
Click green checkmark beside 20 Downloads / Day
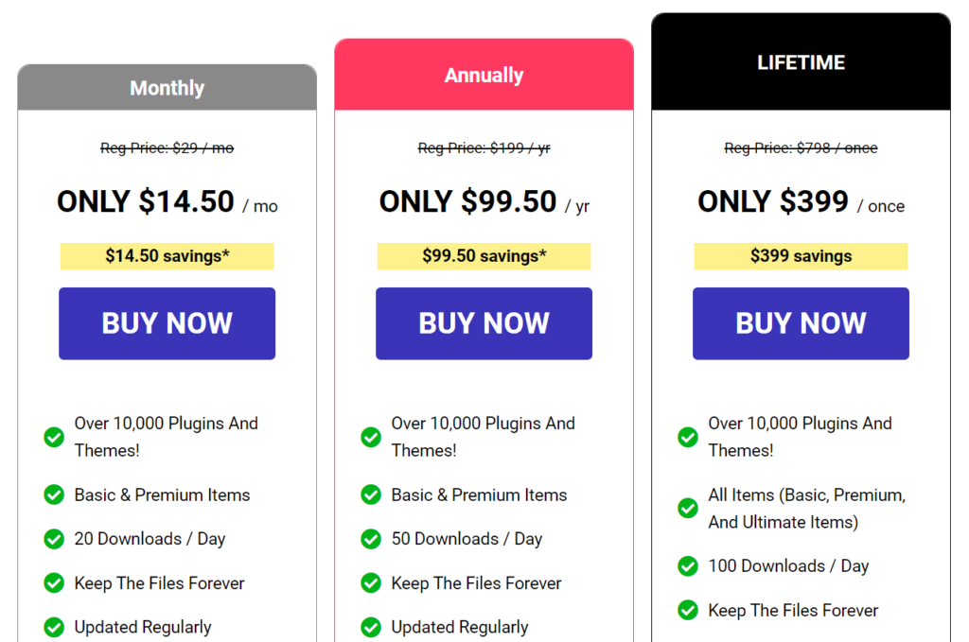(54, 539)
